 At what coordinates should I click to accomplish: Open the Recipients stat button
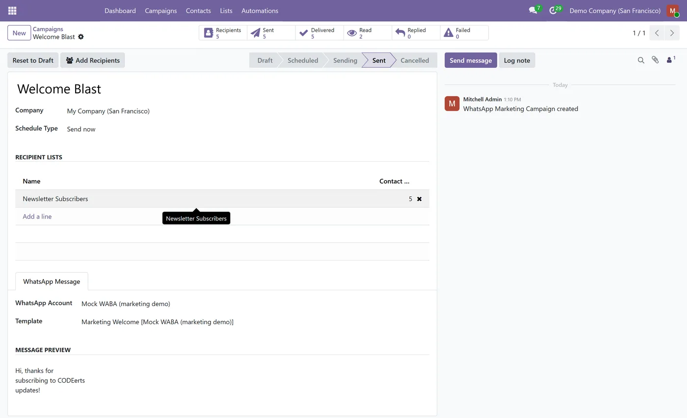pos(223,33)
